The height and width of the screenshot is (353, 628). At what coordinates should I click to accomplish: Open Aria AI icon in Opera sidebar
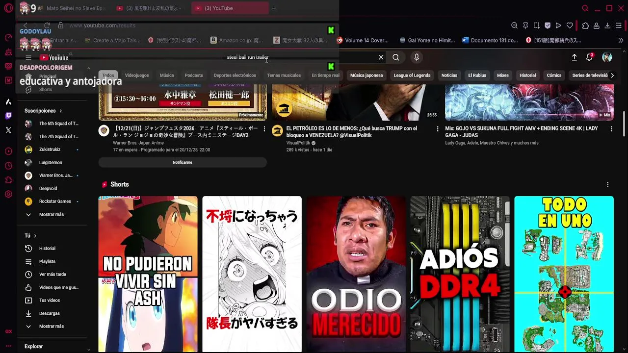8,102
